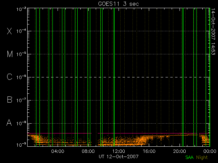Click the 00:00 time axis label
The image size is (218, 163).
[x=210, y=151]
